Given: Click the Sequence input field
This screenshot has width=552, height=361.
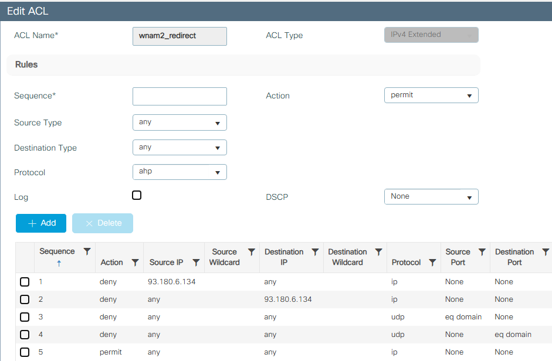Looking at the screenshot, I should pos(180,96).
